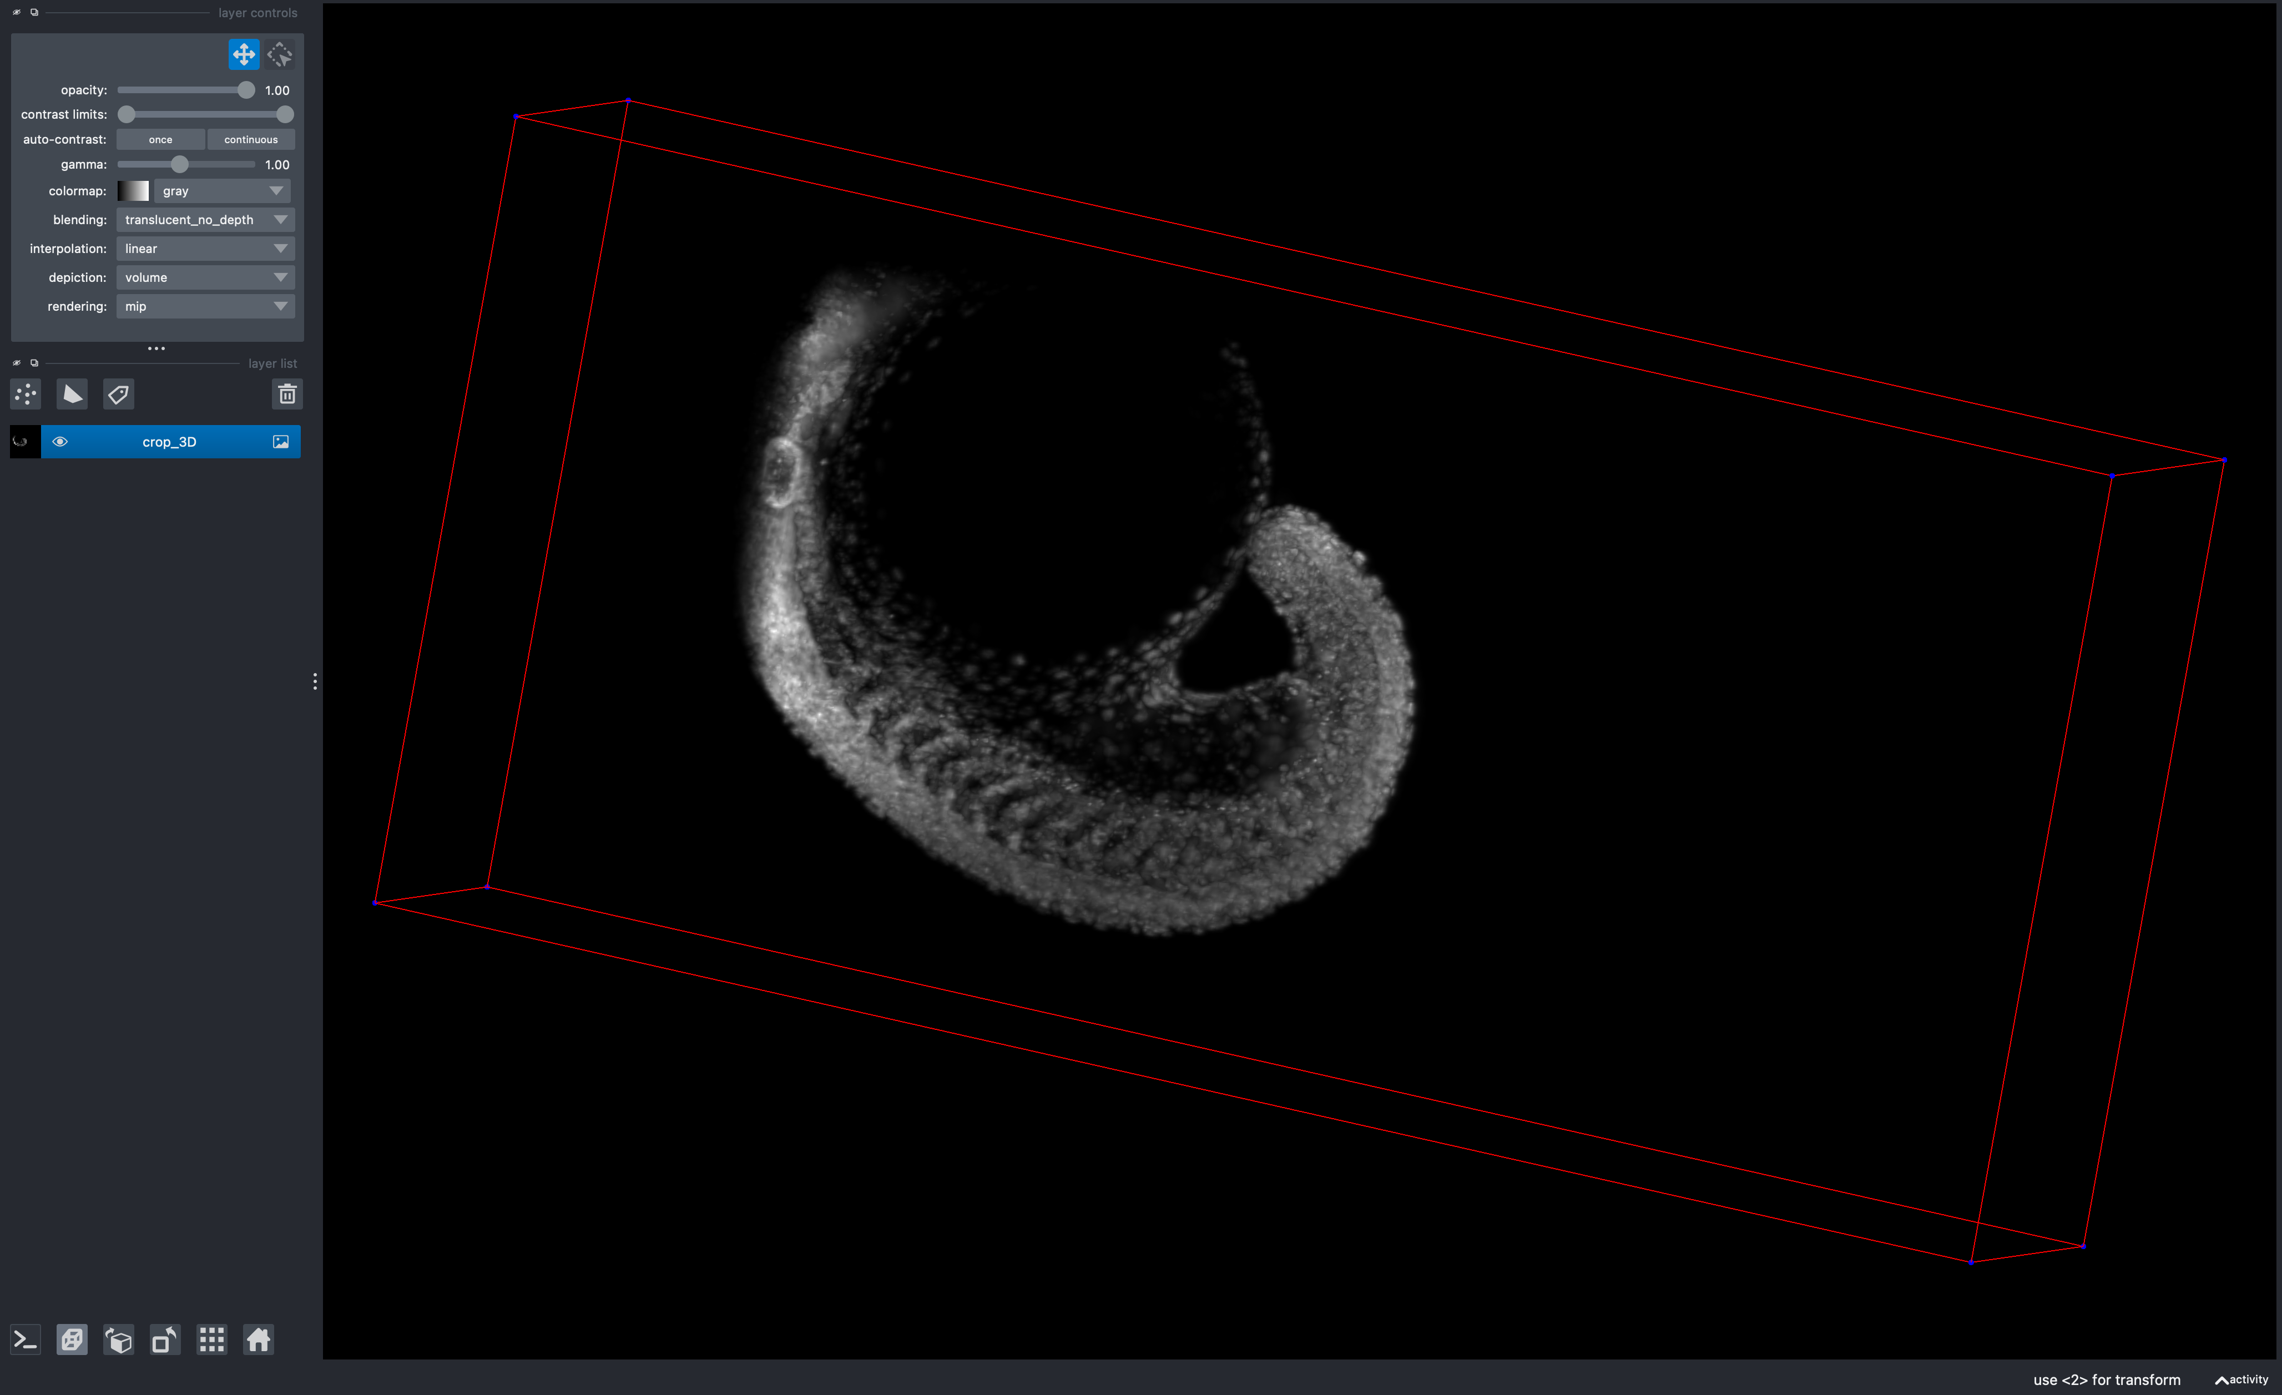The height and width of the screenshot is (1395, 2282).
Task: Reset view with home icon
Action: coord(259,1340)
